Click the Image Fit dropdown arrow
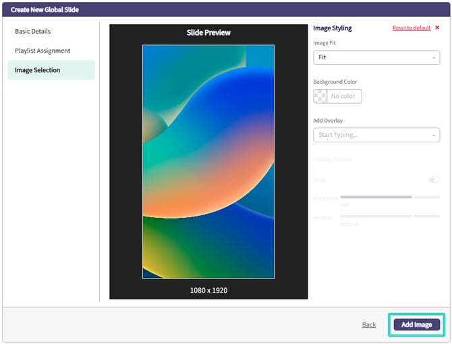Viewport: 452px width, 344px height. click(434, 58)
